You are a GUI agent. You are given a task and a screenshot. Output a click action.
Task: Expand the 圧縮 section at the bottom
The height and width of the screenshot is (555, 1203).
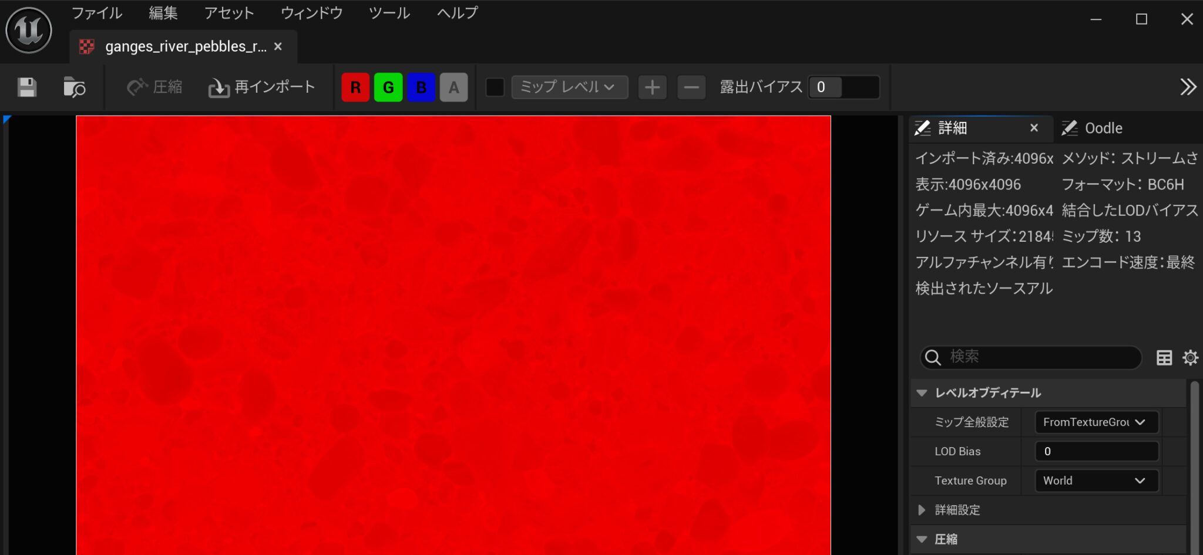point(921,539)
